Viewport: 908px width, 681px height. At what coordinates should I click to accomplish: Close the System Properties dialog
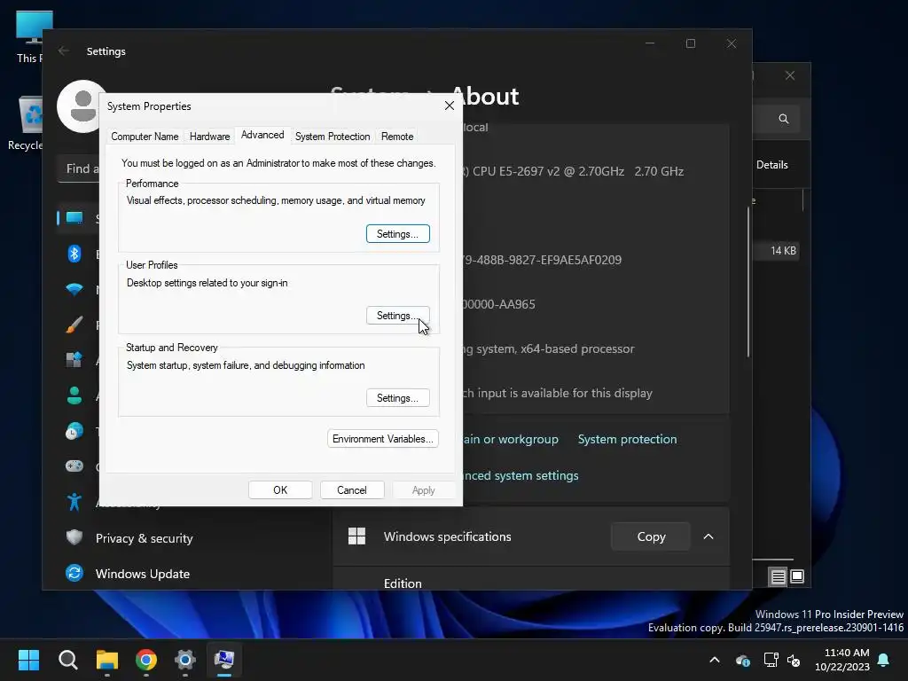(450, 106)
